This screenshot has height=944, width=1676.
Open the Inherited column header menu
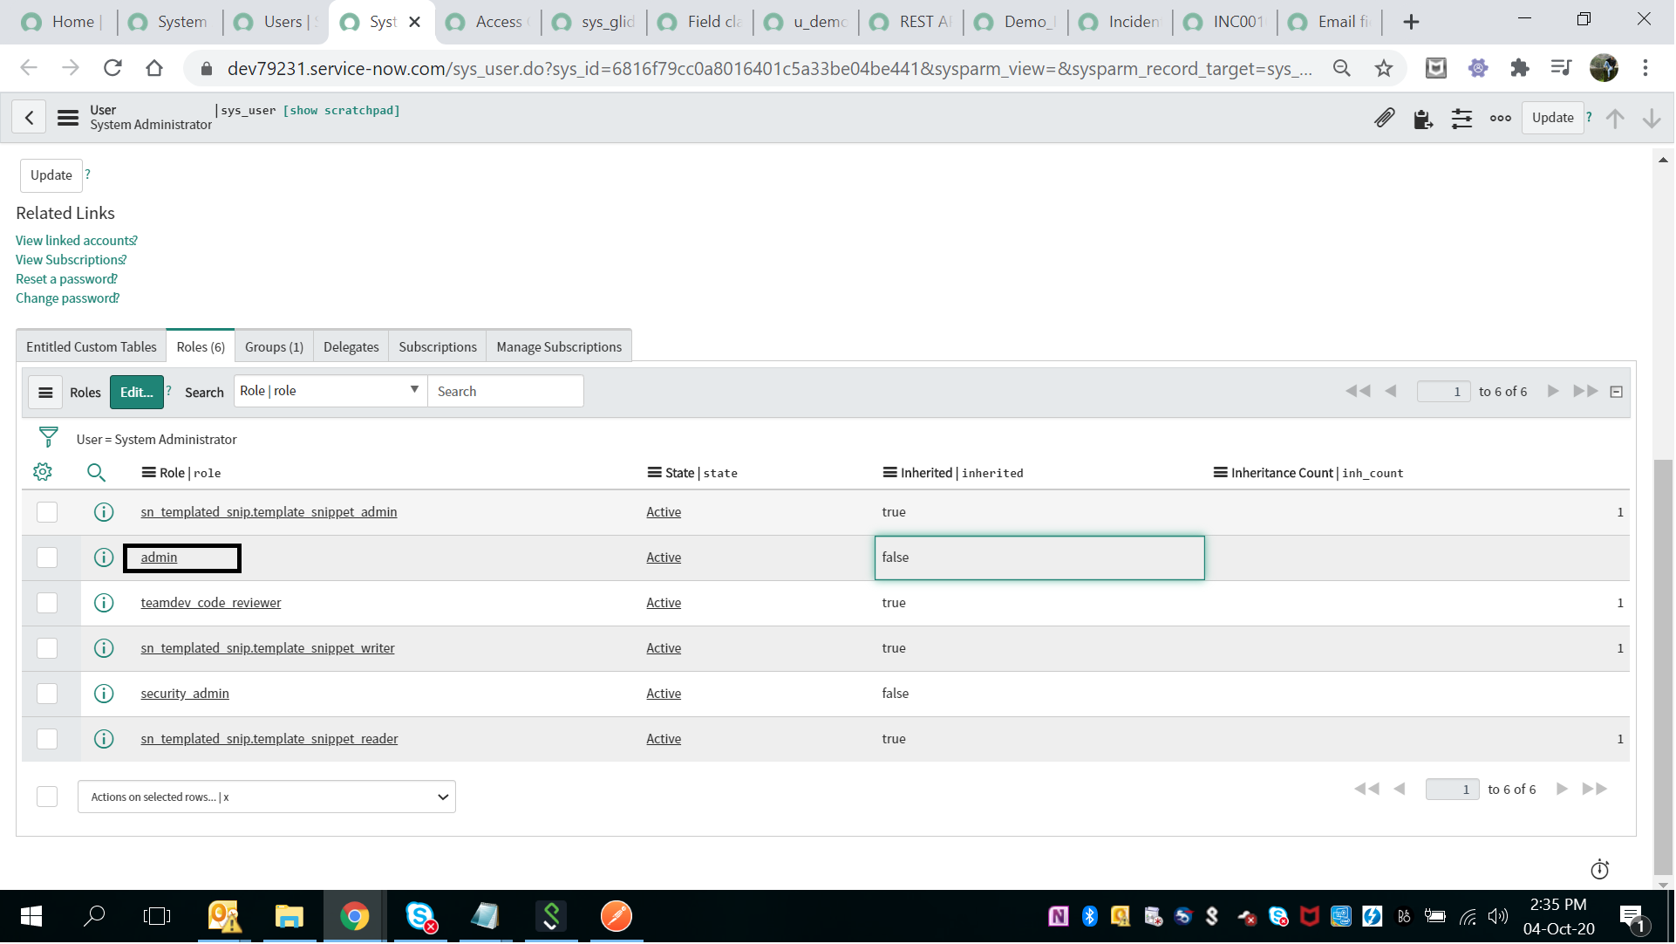point(890,473)
